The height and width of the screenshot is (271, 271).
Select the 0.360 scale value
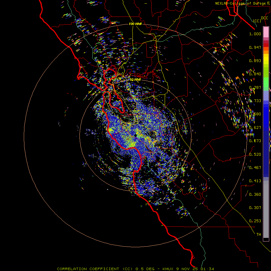[255, 195]
